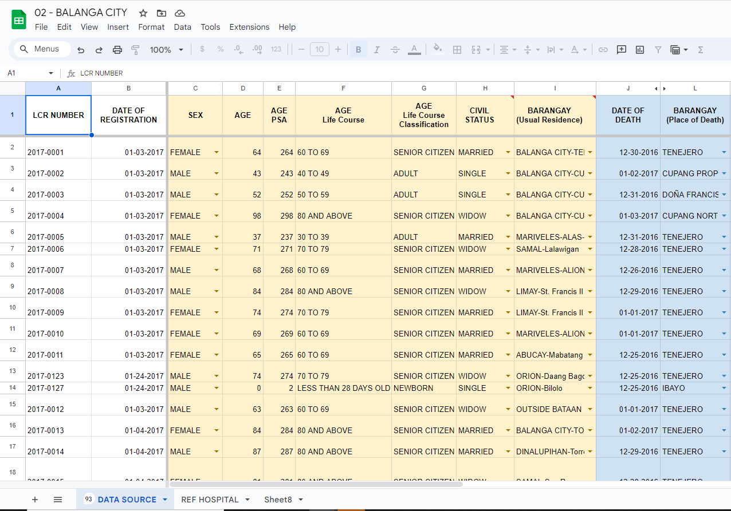
Task: Toggle Strikethrough formatting
Action: [395, 50]
